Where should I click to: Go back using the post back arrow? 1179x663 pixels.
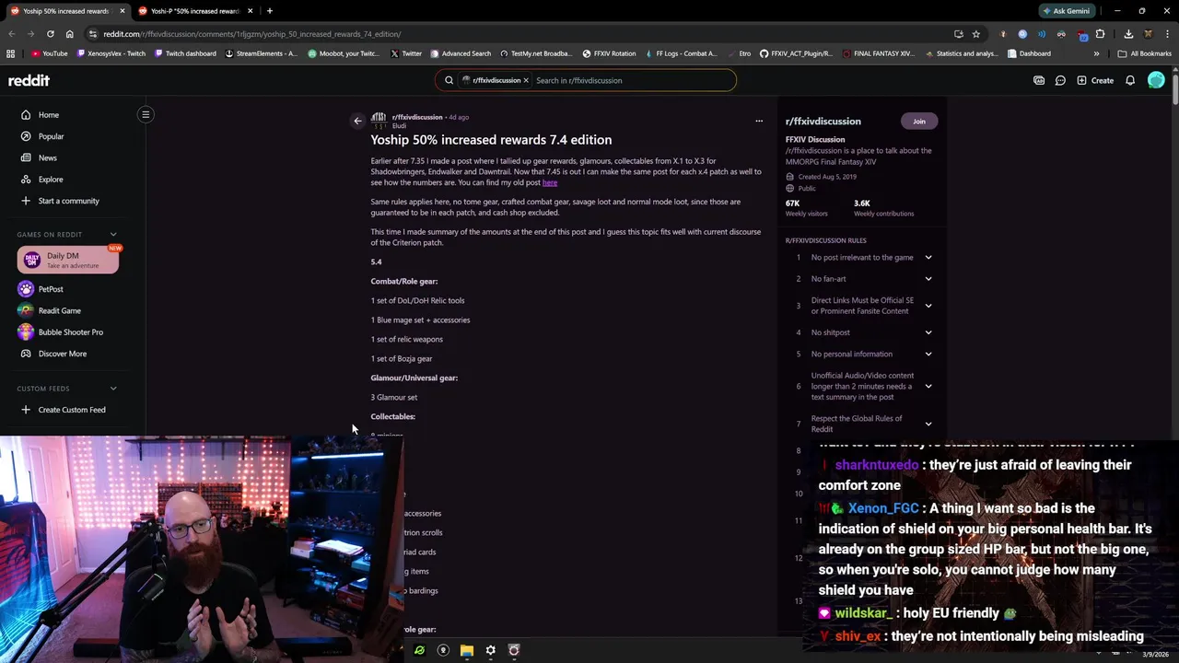[358, 121]
